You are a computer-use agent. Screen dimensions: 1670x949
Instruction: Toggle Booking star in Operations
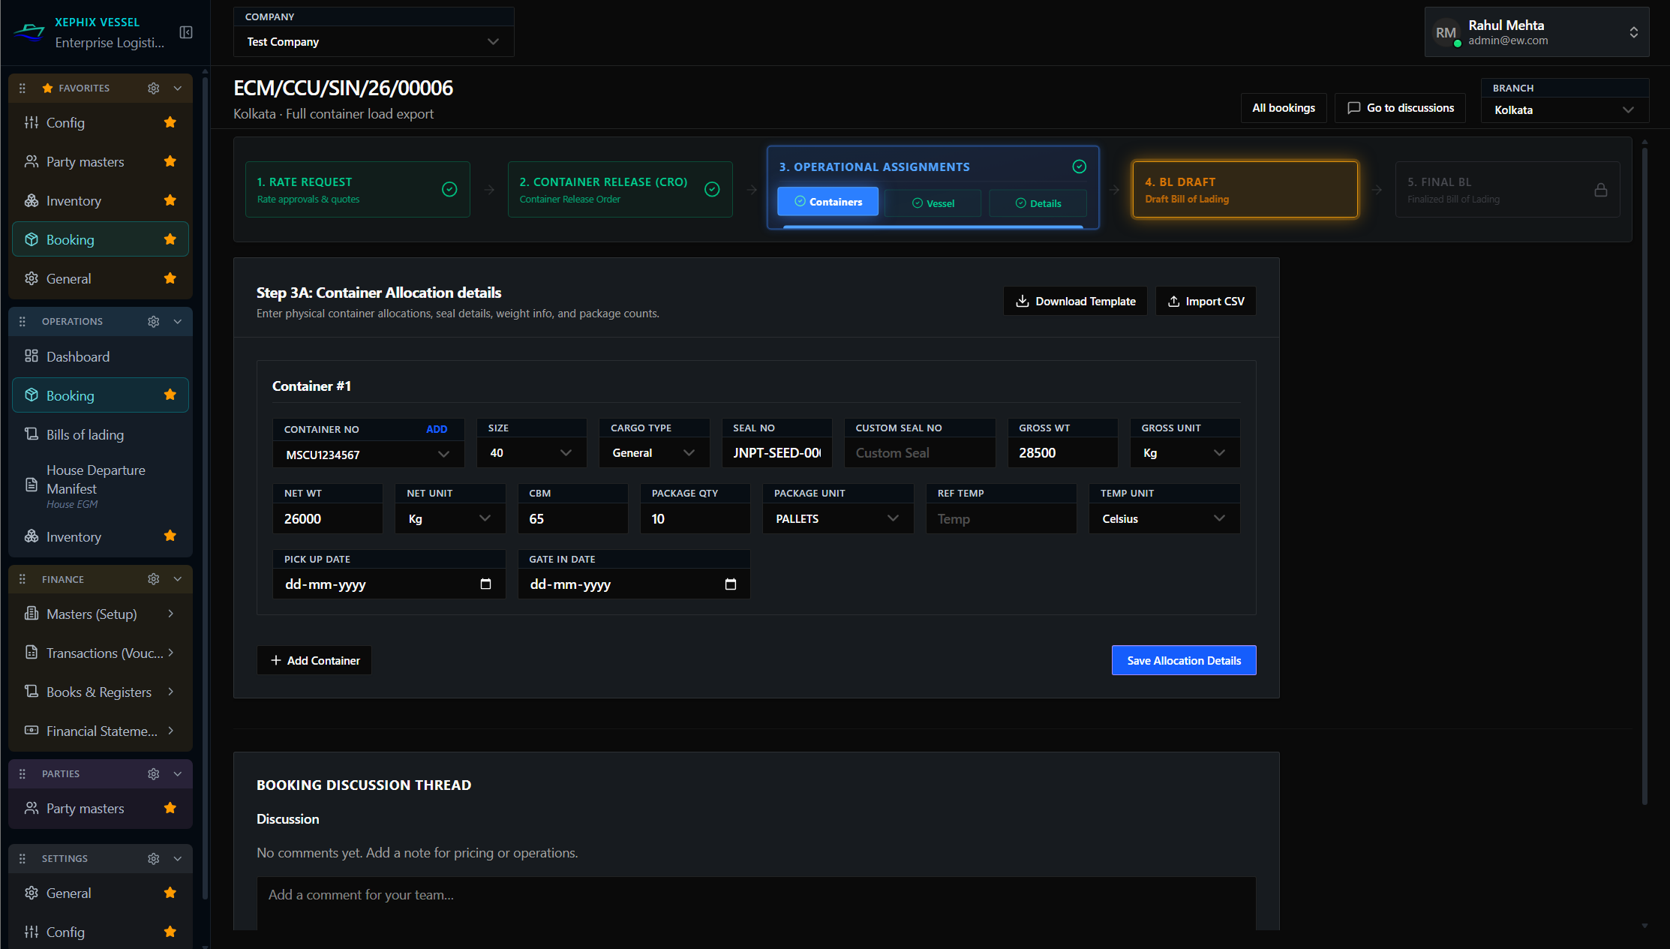click(170, 395)
